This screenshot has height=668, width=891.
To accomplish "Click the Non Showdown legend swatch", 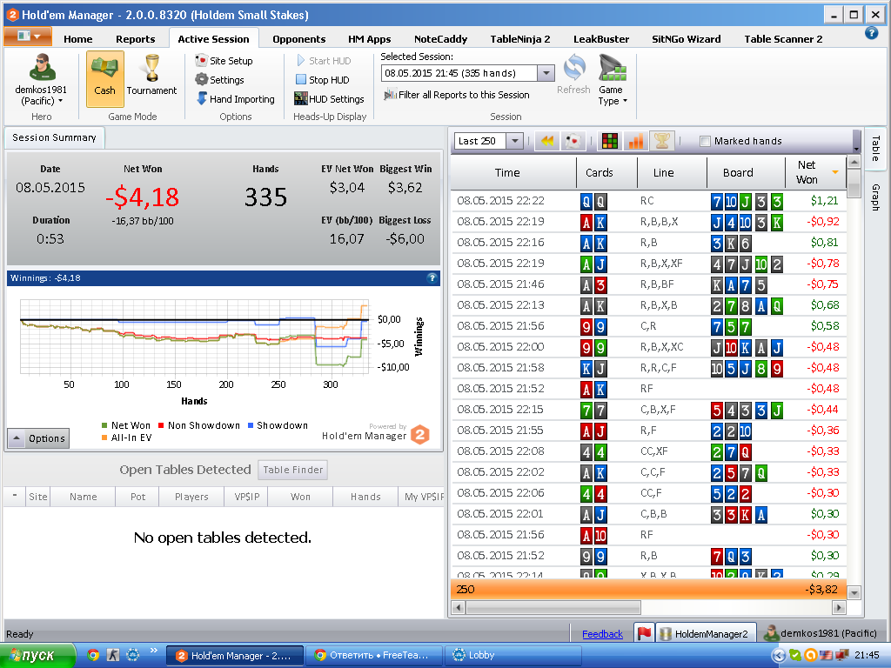I will (x=161, y=425).
